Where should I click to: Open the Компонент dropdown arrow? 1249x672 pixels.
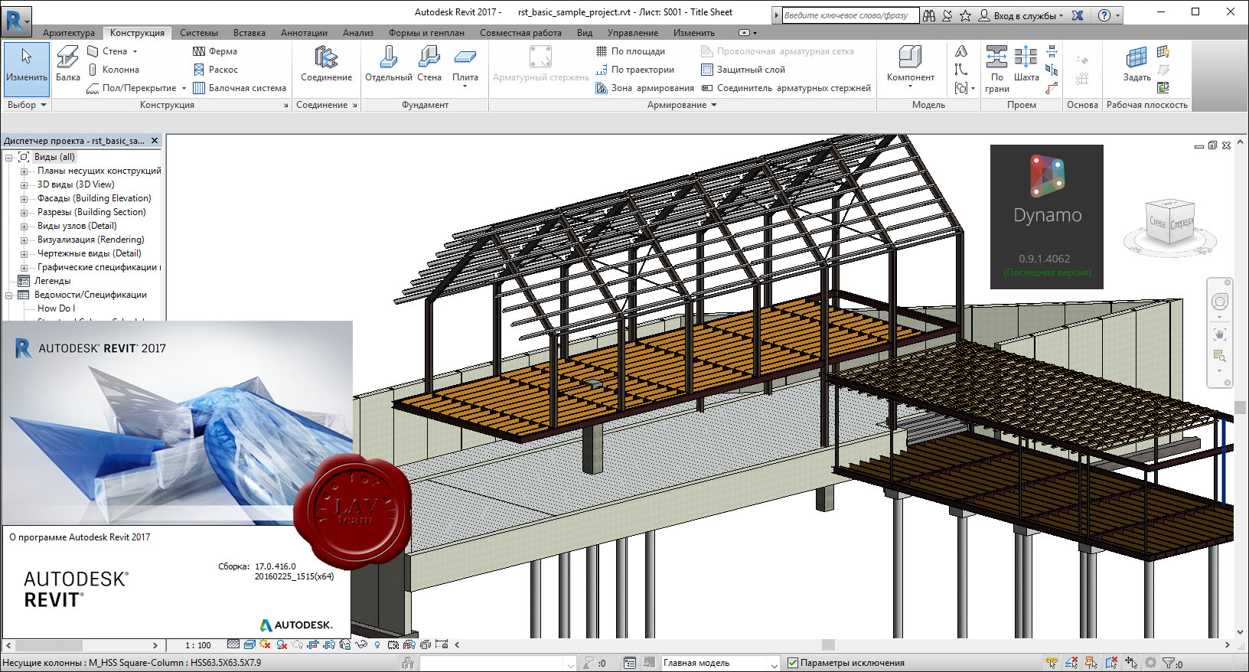(x=911, y=86)
